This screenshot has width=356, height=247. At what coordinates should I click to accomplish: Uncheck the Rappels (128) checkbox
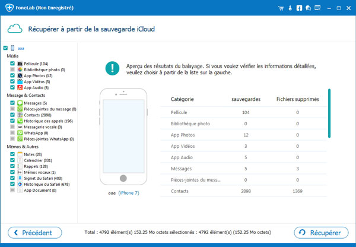(x=12, y=166)
